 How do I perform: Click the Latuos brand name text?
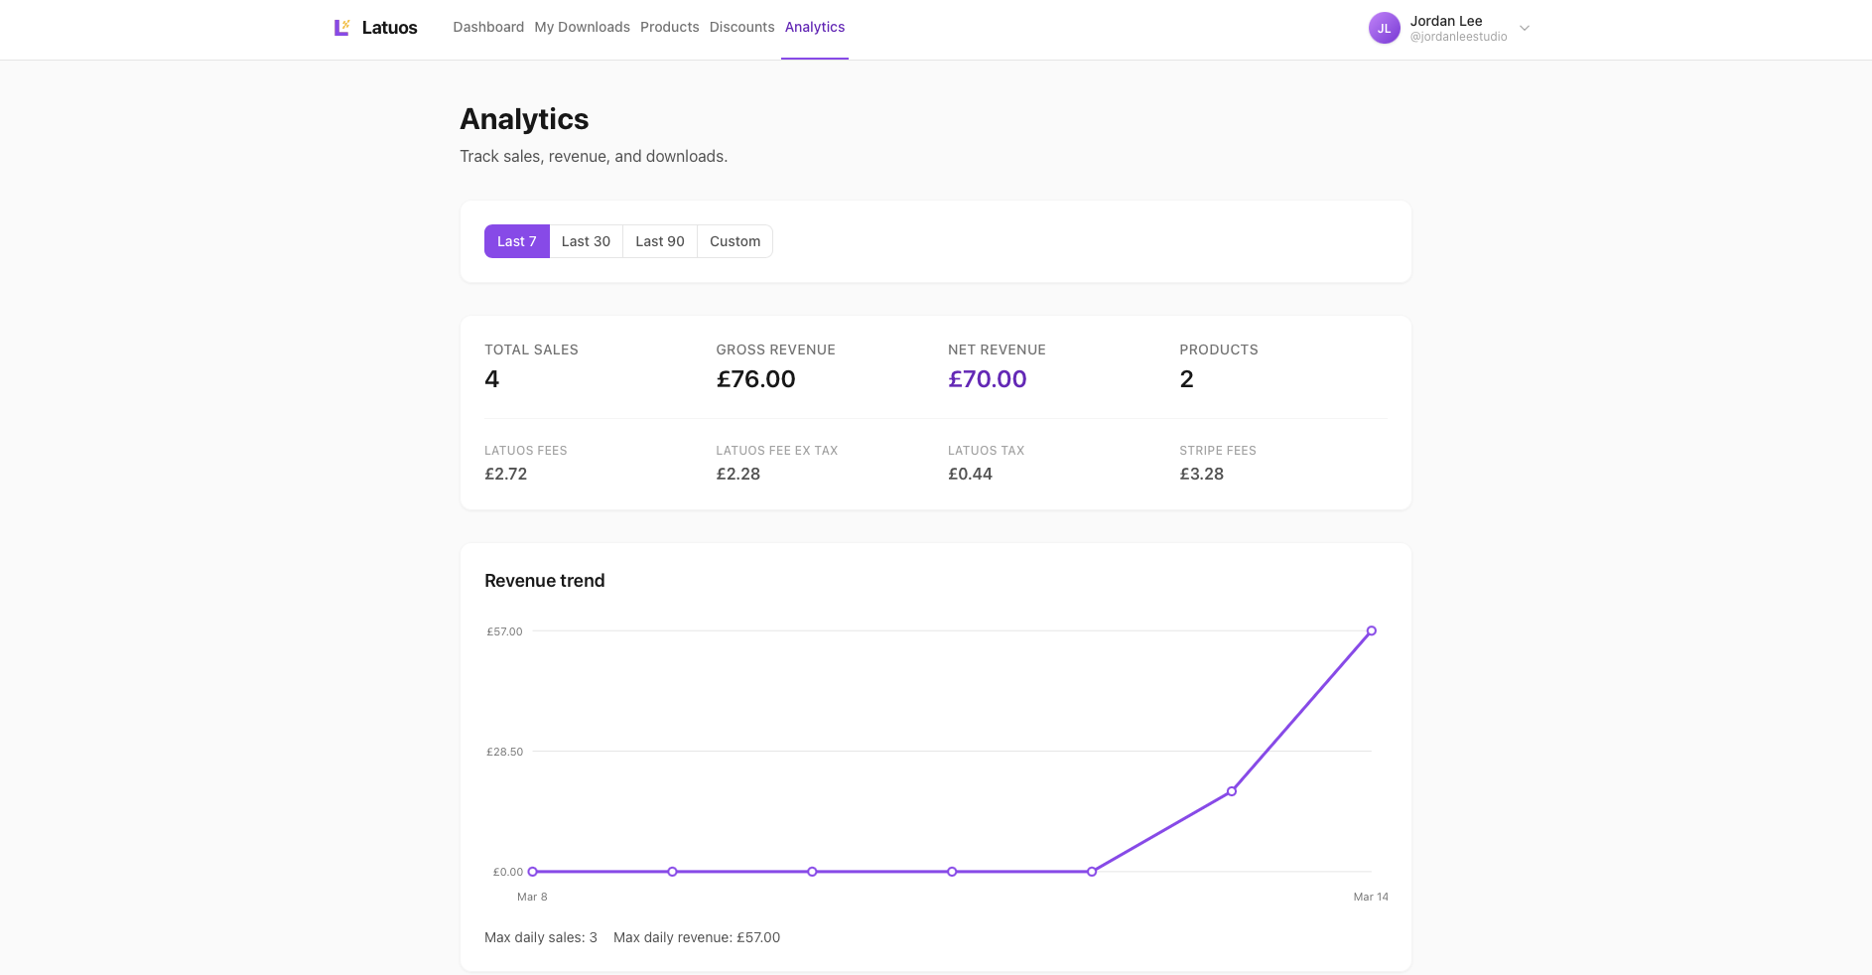389,28
